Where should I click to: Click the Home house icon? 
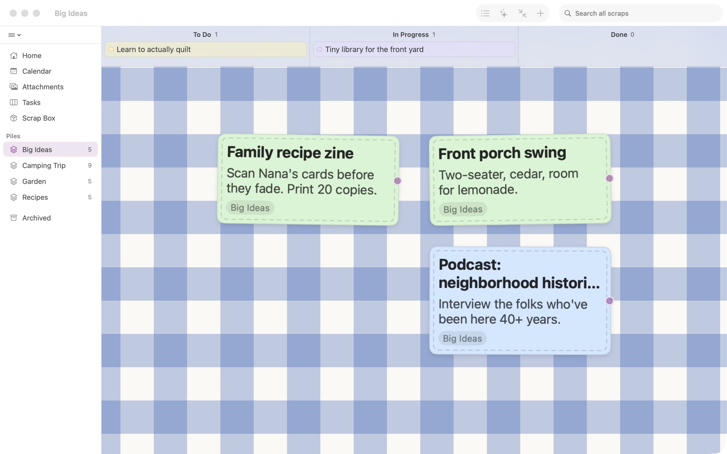(14, 55)
